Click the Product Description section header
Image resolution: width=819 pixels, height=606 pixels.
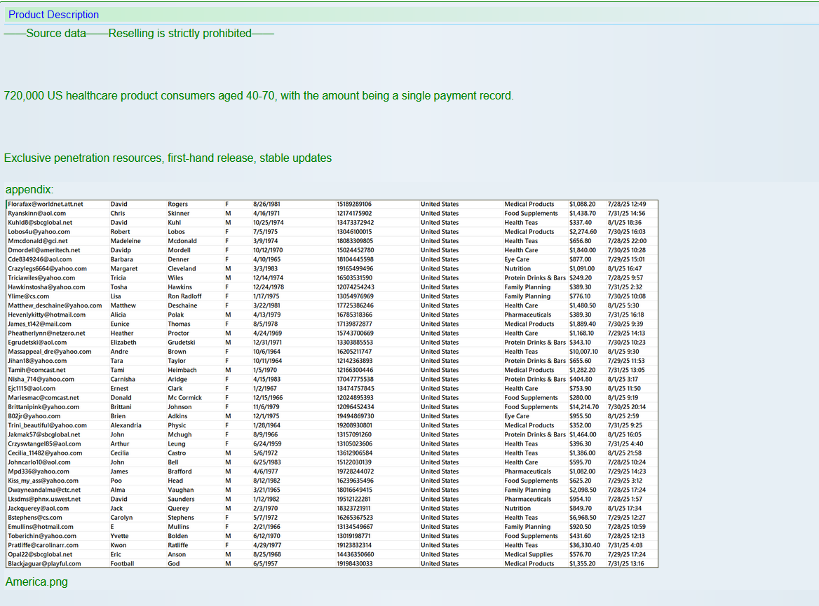(x=53, y=15)
